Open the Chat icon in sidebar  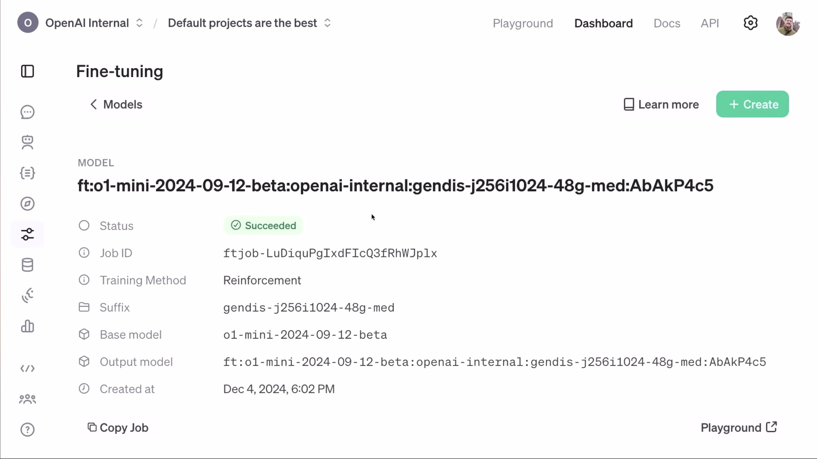click(28, 112)
